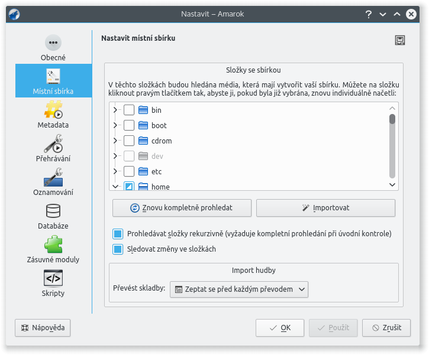Screen dimensions: 429x355
Task: Click the Nastavit místní sbírku heading
Action: tap(138, 38)
